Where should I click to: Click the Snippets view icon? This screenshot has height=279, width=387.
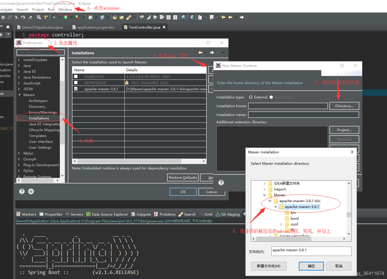coord(133,214)
